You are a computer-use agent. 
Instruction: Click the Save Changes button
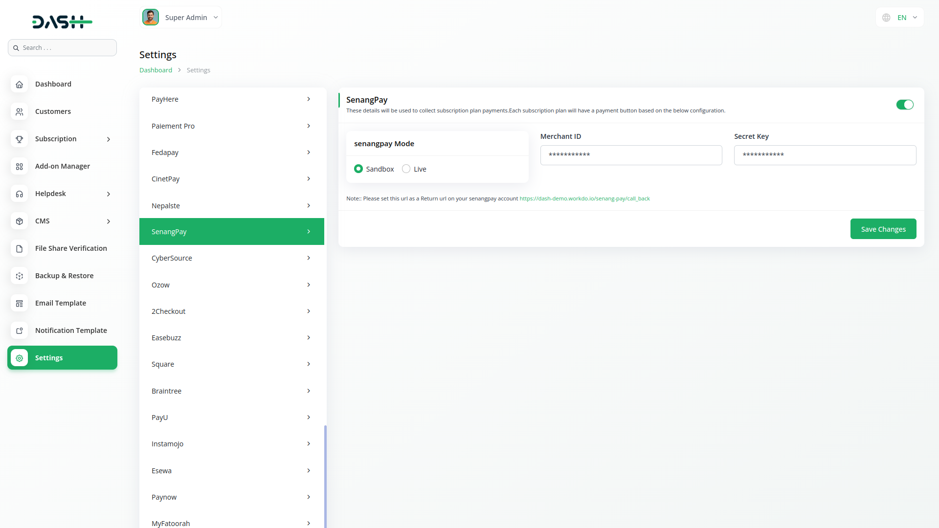click(x=883, y=229)
